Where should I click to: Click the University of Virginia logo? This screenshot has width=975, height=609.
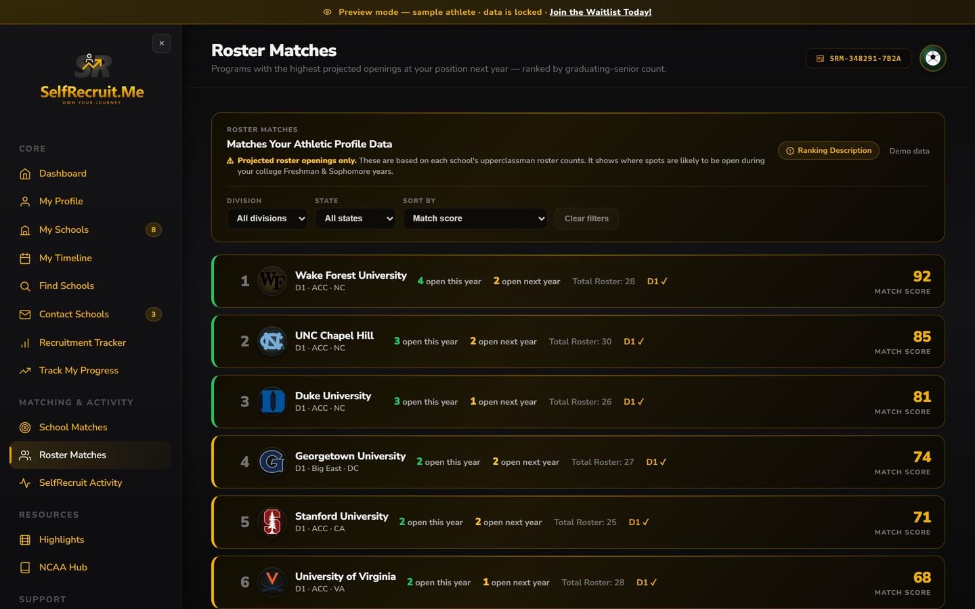click(x=272, y=582)
